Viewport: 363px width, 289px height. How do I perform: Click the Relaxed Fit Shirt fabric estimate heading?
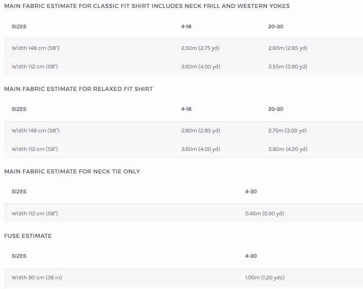coord(78,89)
